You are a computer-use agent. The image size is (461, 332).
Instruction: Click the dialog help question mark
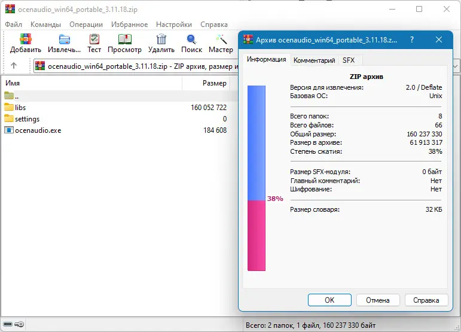point(412,39)
